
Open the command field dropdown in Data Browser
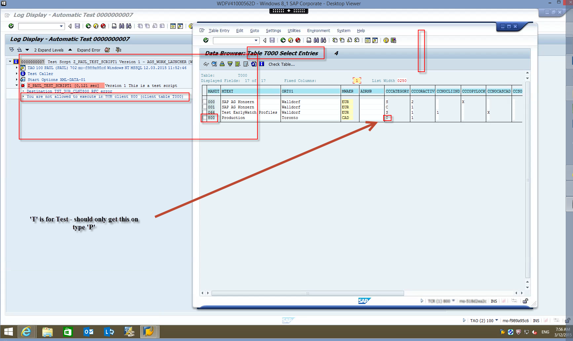click(x=256, y=40)
